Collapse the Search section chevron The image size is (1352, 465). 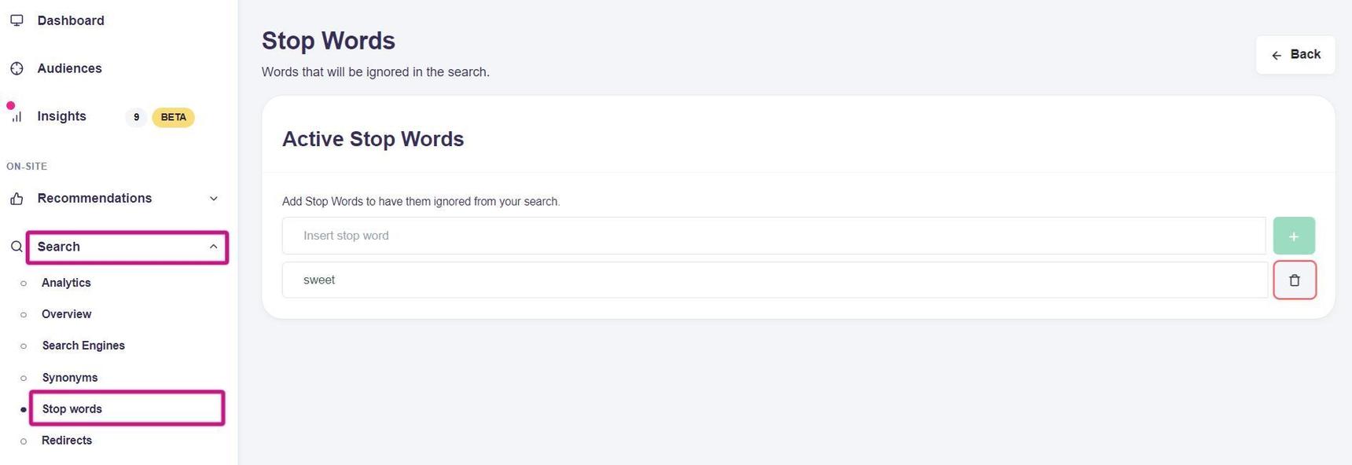pos(214,247)
